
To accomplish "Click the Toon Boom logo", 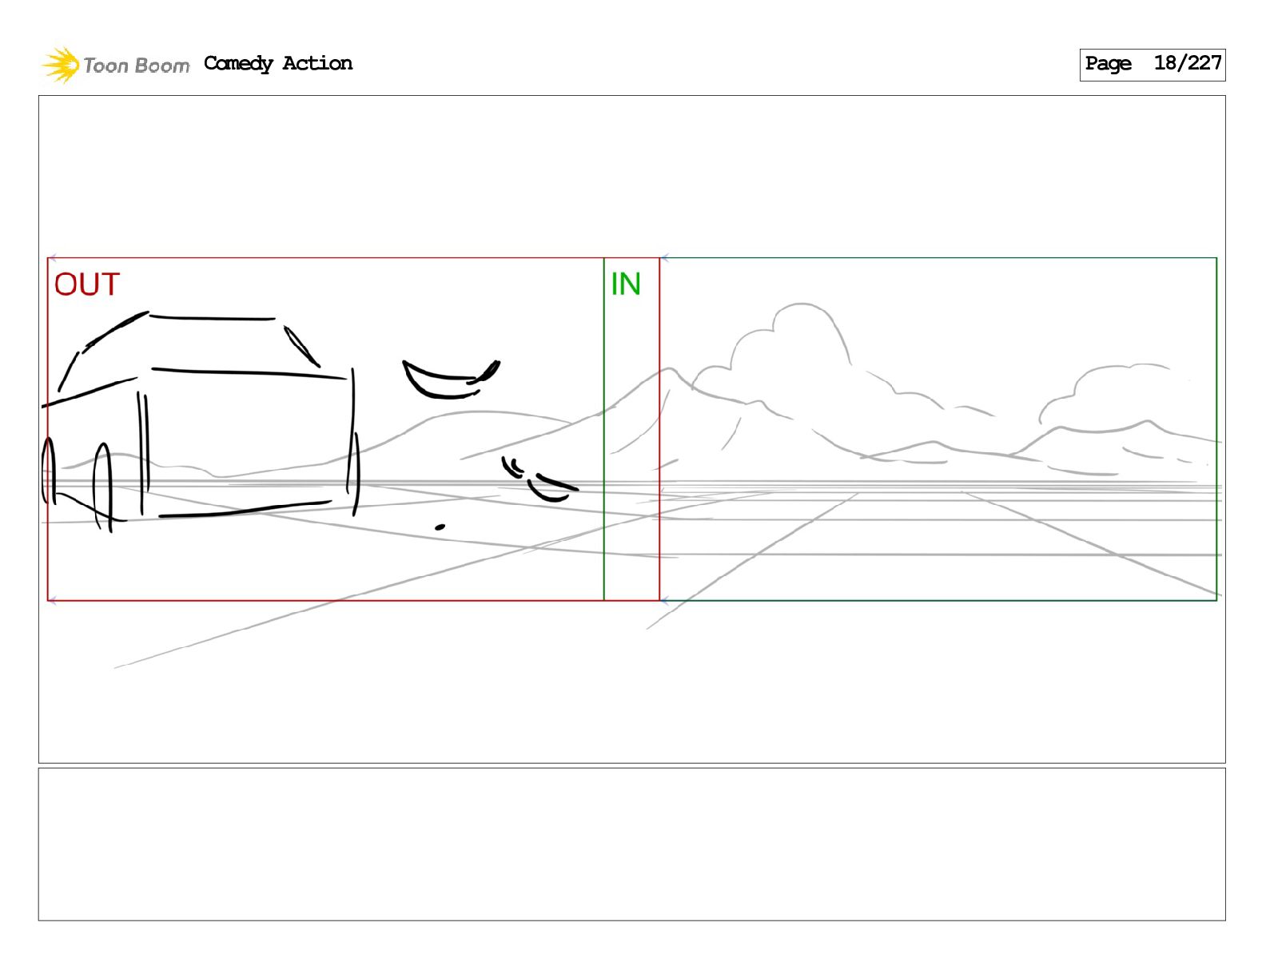I will 116,65.
